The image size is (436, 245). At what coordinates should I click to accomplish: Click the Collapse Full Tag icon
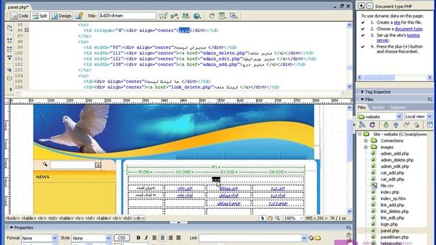click(10, 41)
